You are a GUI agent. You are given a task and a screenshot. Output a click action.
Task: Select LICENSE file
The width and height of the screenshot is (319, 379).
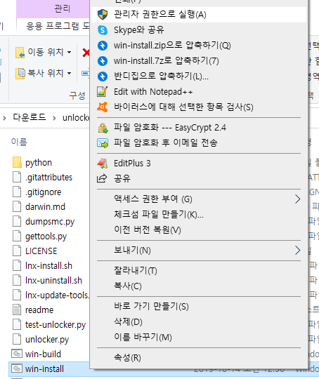coord(35,251)
